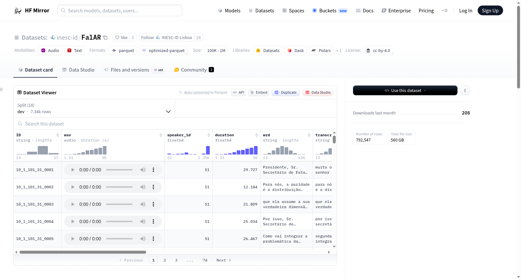Mute audio in row 10_1_101_31_0004
The image size is (521, 280).
coord(143,221)
